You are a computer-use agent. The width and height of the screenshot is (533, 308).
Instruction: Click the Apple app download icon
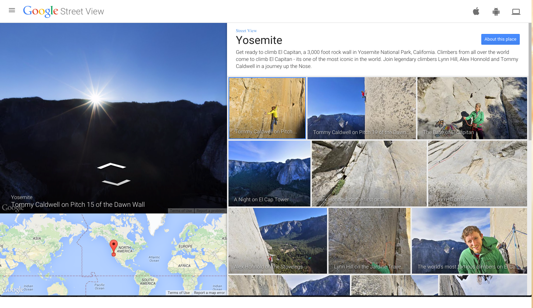[x=476, y=11]
